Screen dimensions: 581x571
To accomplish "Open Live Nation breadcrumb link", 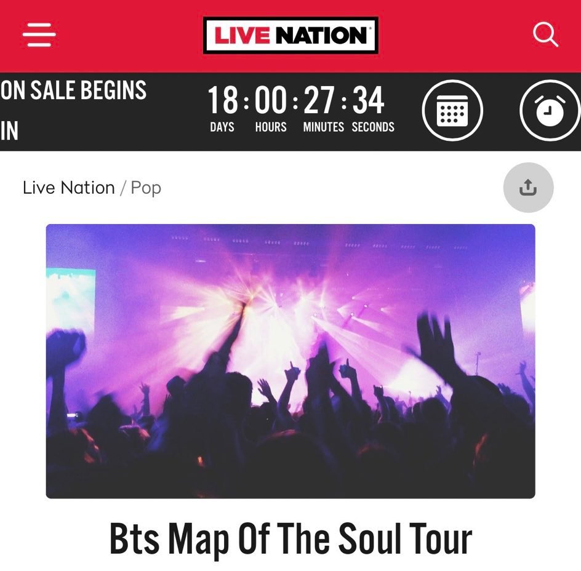I will click(68, 188).
